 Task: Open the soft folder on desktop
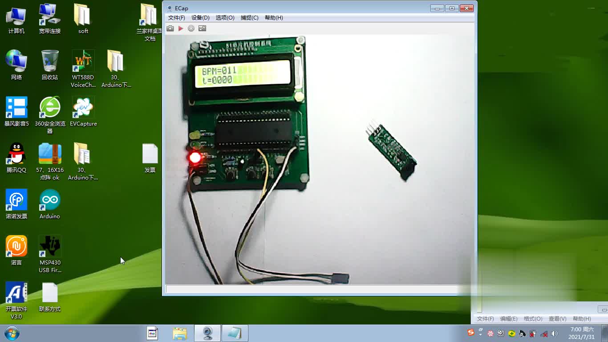pyautogui.click(x=83, y=19)
